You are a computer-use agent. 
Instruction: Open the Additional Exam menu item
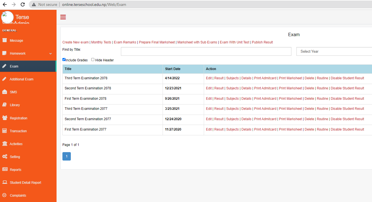(x=22, y=79)
